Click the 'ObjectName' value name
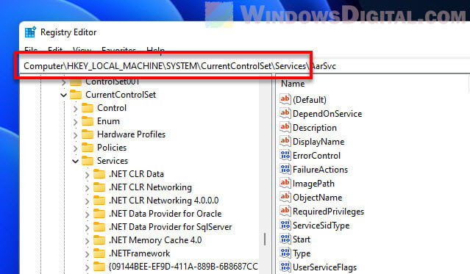Image resolution: width=470 pixels, height=274 pixels. point(318,198)
